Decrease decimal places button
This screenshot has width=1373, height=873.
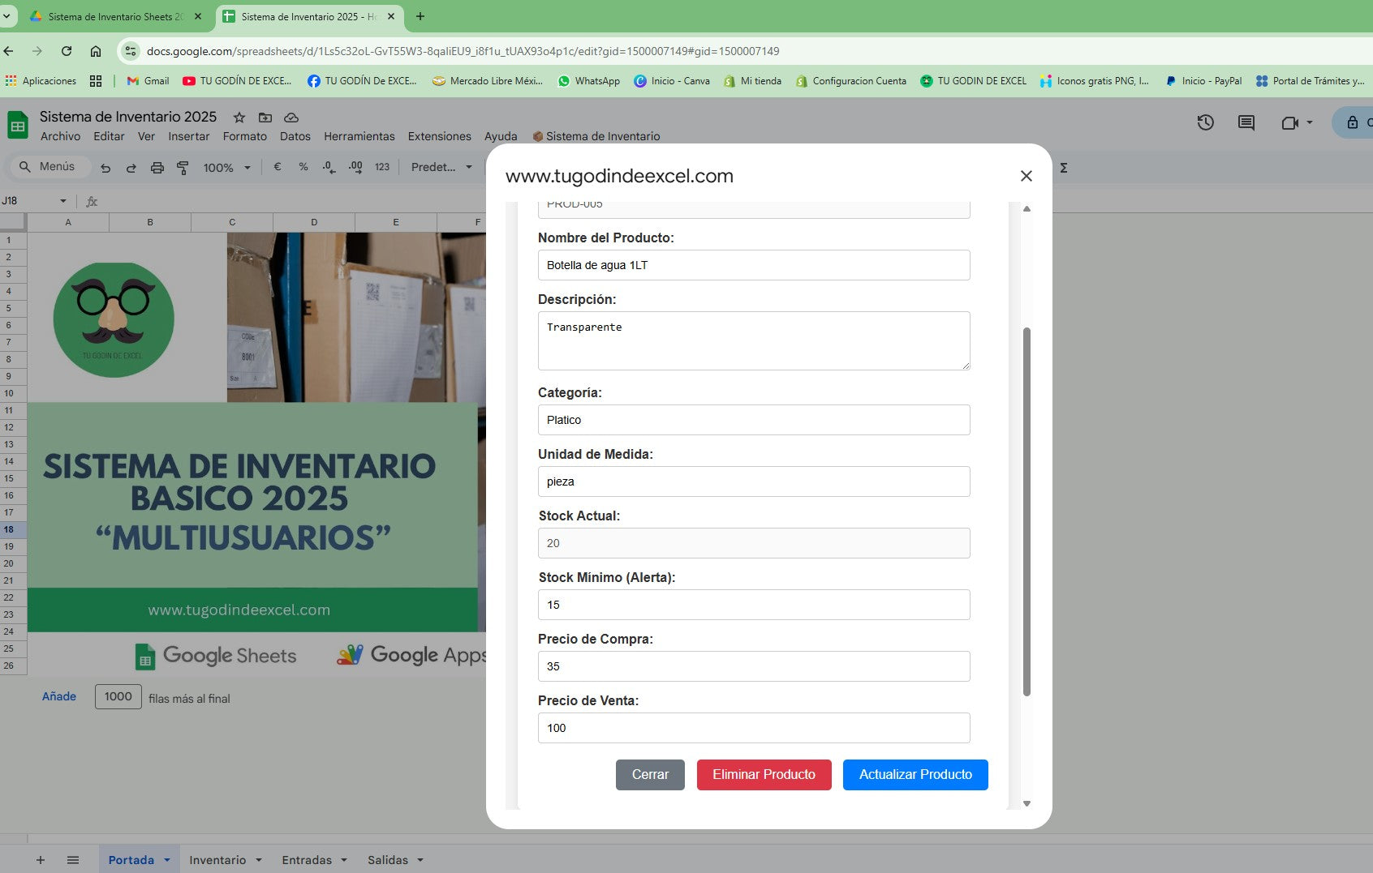pyautogui.click(x=328, y=167)
